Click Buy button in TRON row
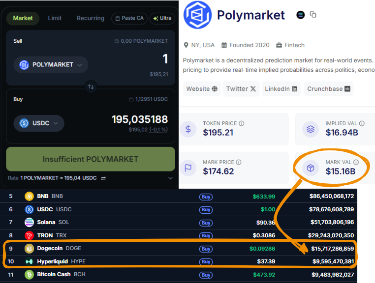 206,236
